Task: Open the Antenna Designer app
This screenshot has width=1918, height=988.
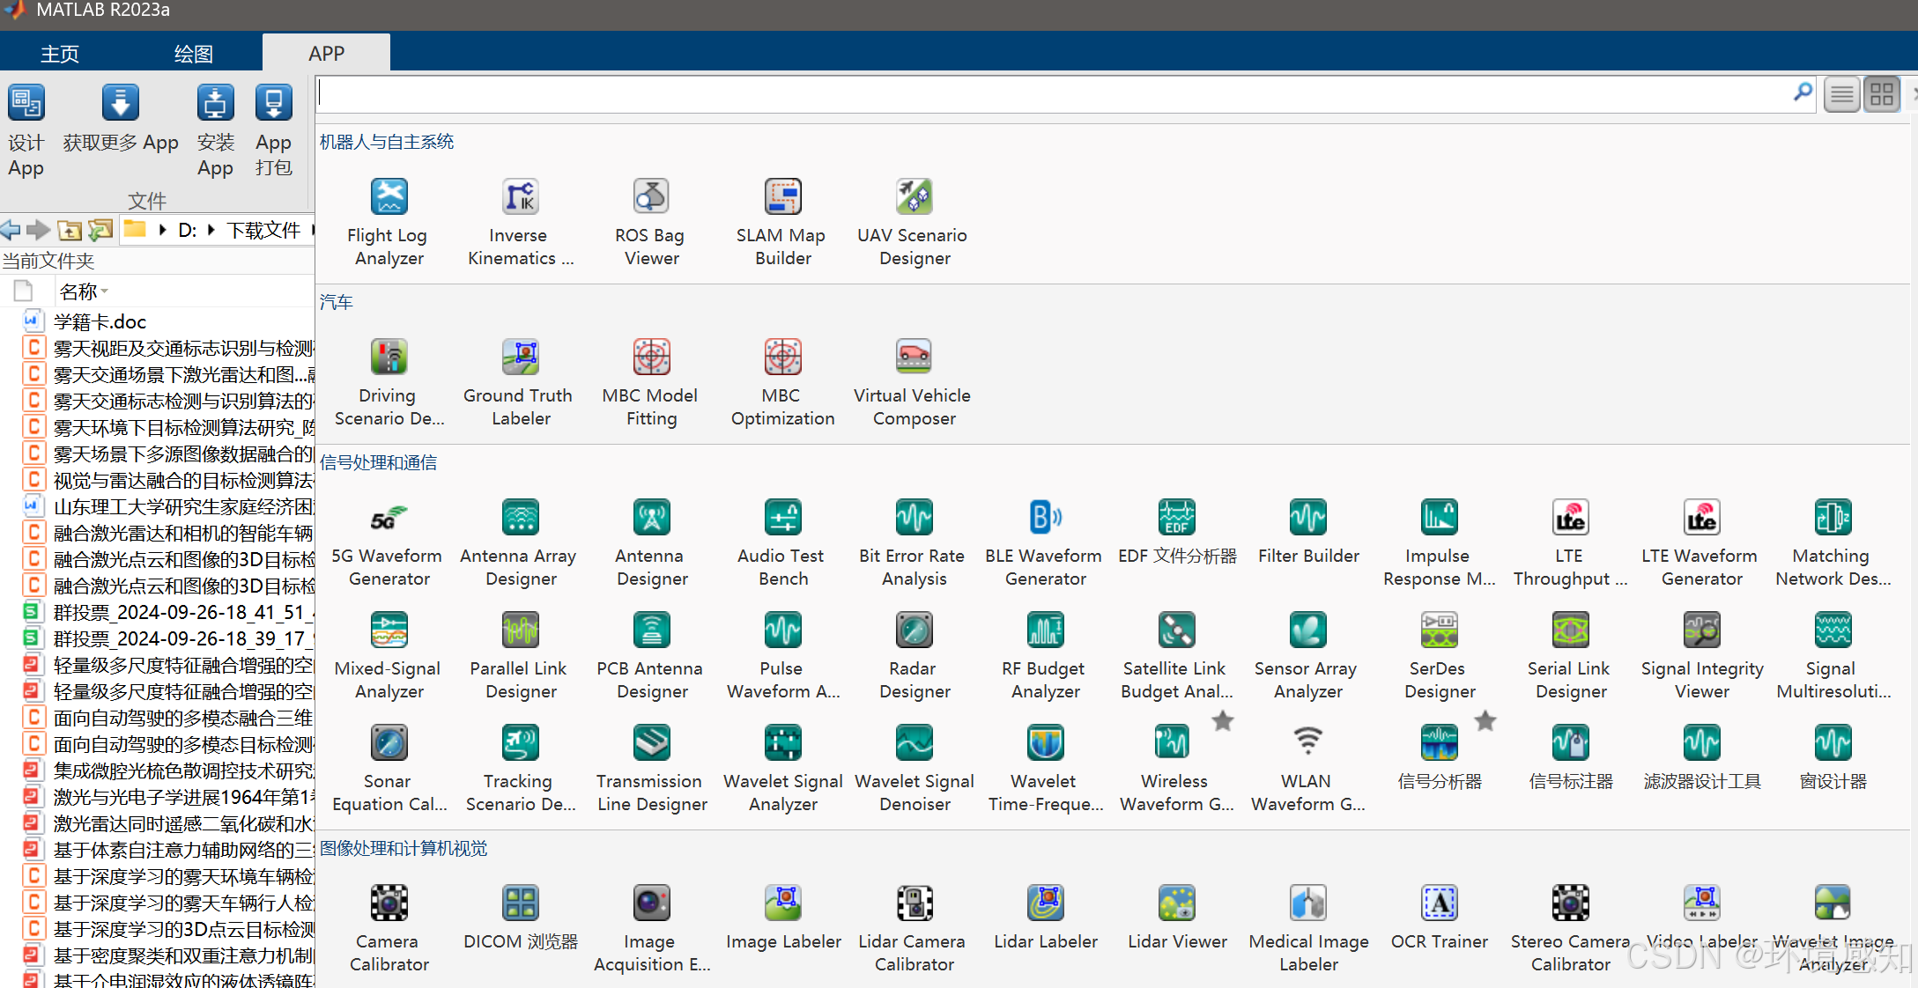Action: tap(651, 542)
